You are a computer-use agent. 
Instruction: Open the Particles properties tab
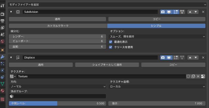(x=2, y=64)
